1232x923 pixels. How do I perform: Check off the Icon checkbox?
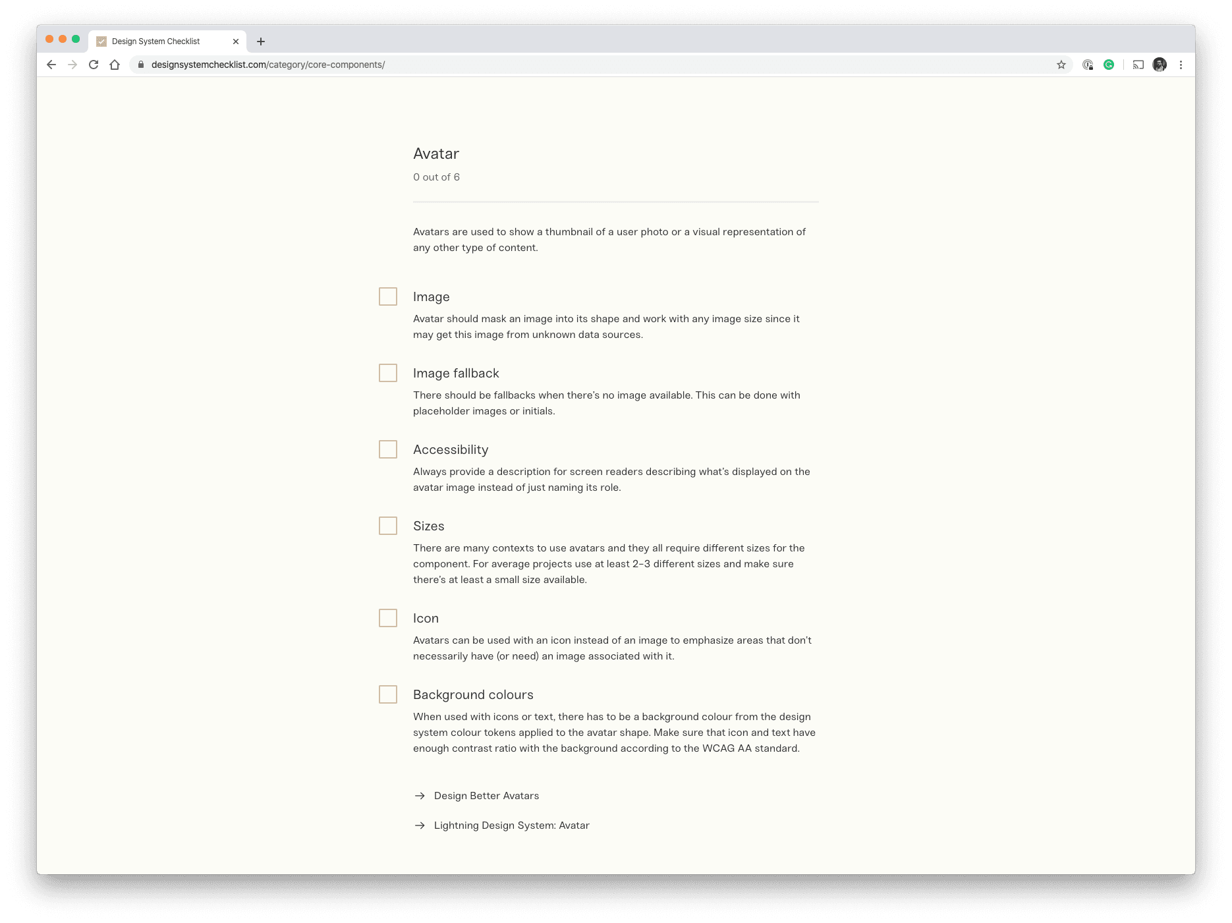click(388, 618)
